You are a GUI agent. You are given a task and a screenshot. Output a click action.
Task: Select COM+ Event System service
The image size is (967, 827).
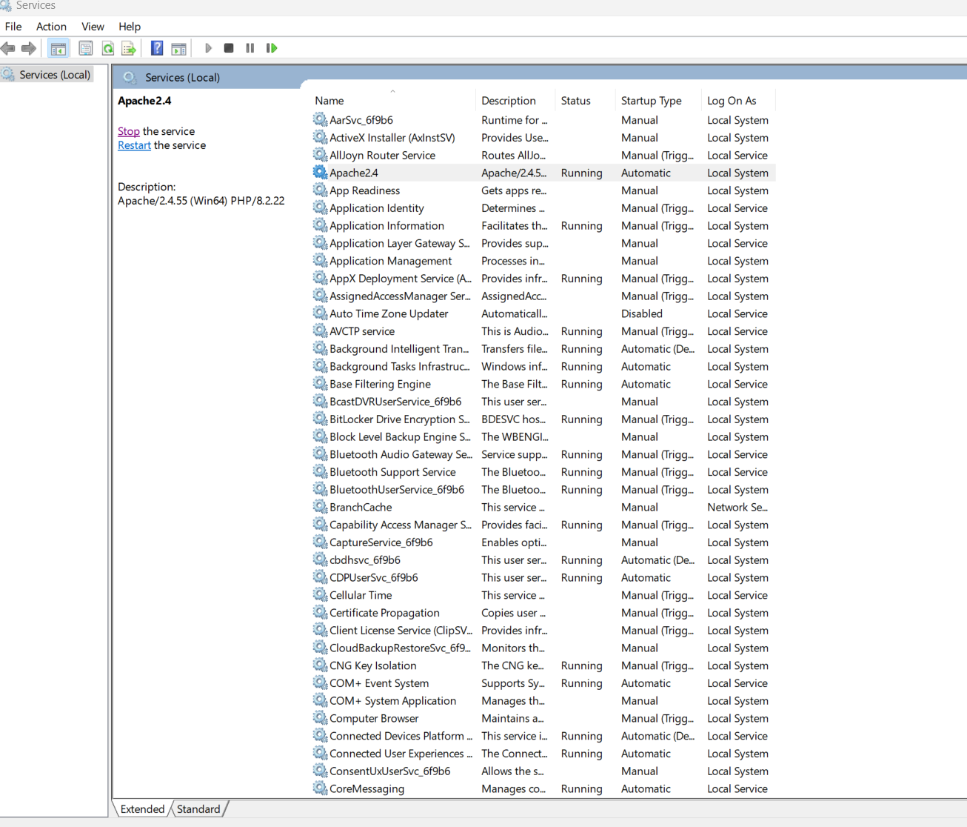tap(543, 683)
